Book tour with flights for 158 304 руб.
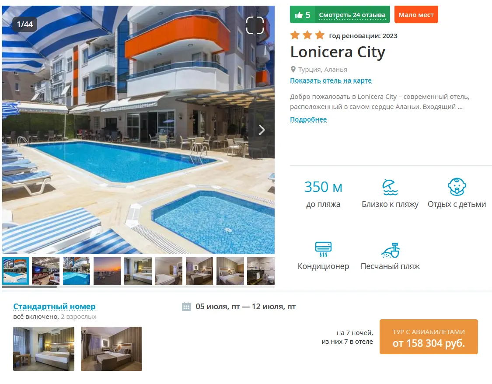This screenshot has height=384, width=492. (429, 337)
